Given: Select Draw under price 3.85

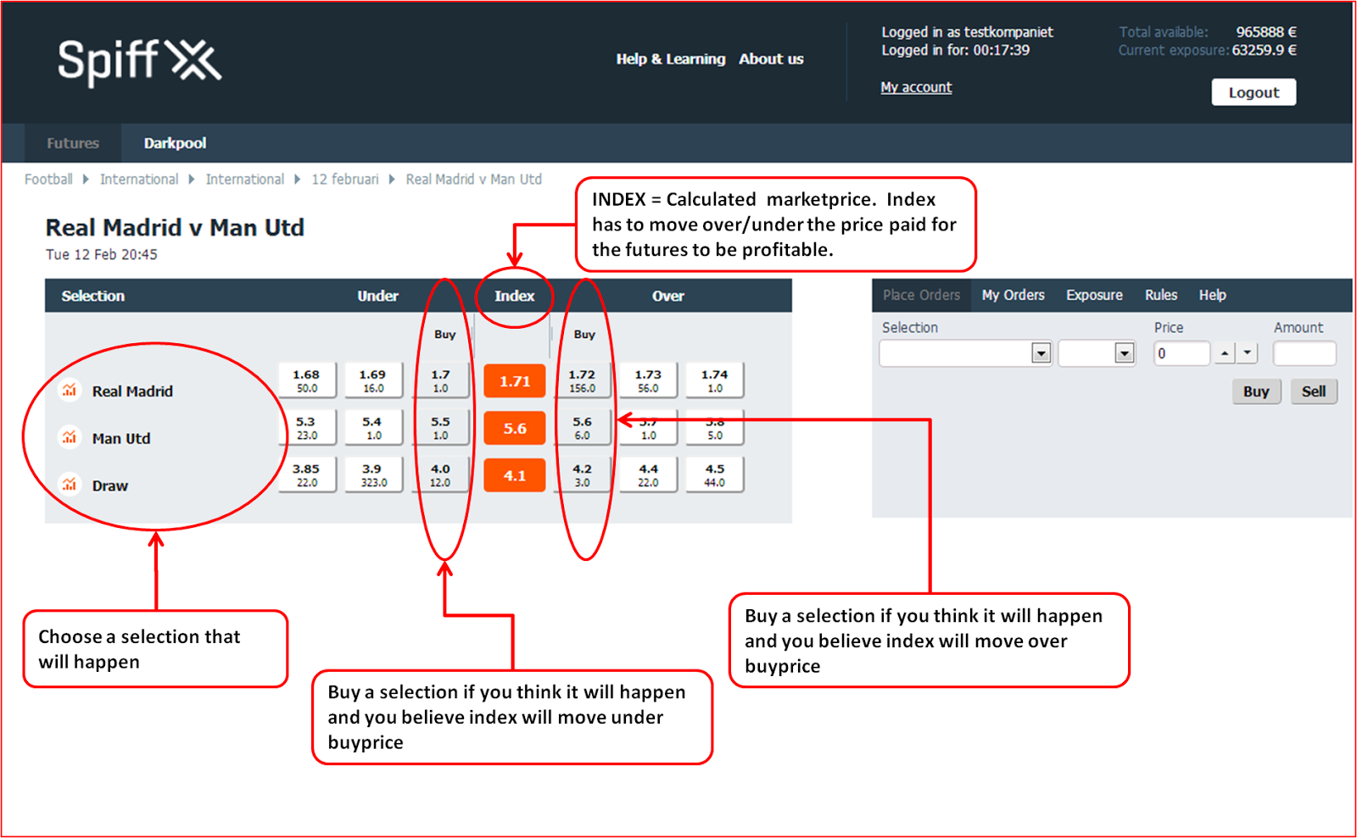Looking at the screenshot, I should pos(307,475).
